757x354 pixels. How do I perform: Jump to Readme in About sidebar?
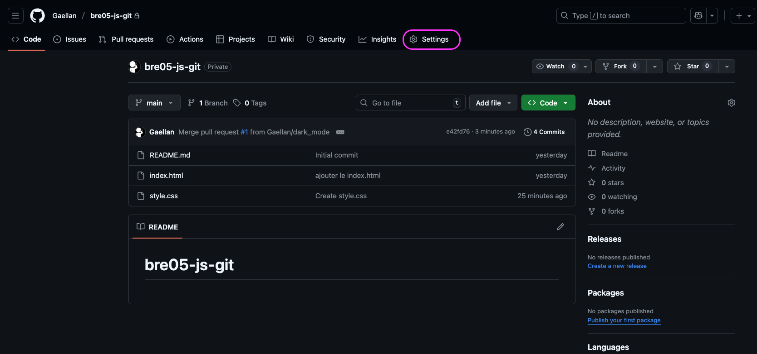click(608, 154)
